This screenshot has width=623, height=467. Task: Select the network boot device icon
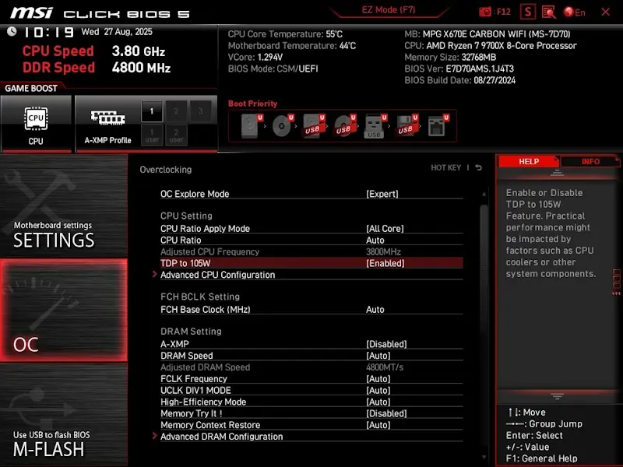point(438,126)
